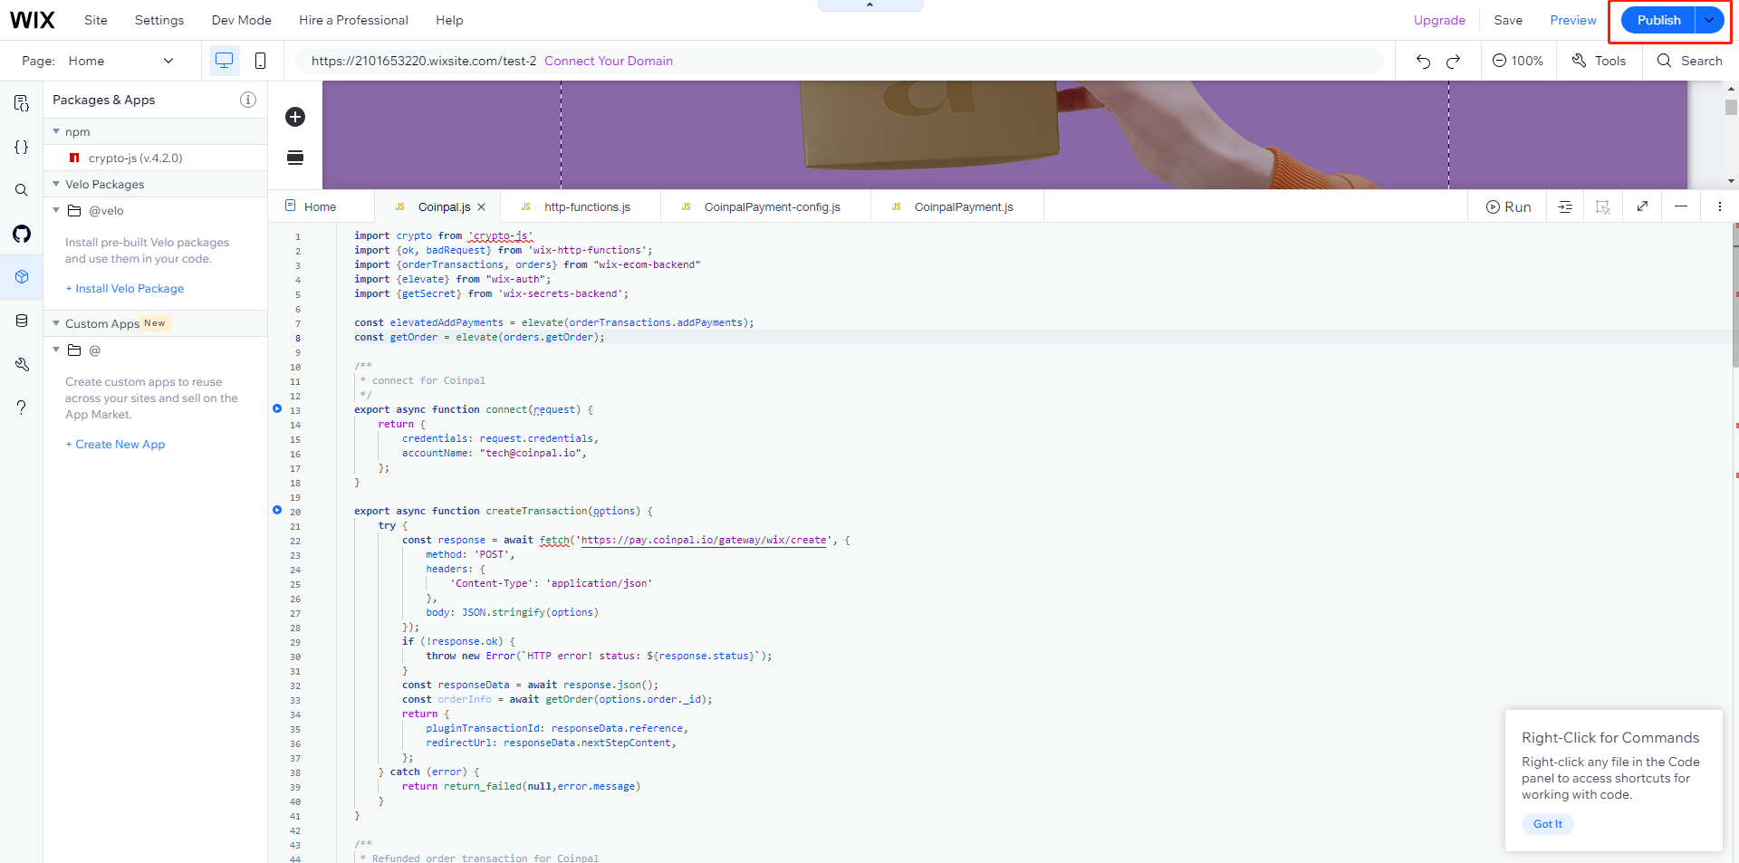Switch to desktop view icon
This screenshot has height=863, width=1739.
pos(224,61)
